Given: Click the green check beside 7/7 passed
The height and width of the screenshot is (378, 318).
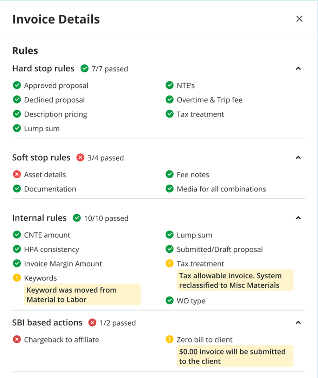Looking at the screenshot, I should point(84,68).
